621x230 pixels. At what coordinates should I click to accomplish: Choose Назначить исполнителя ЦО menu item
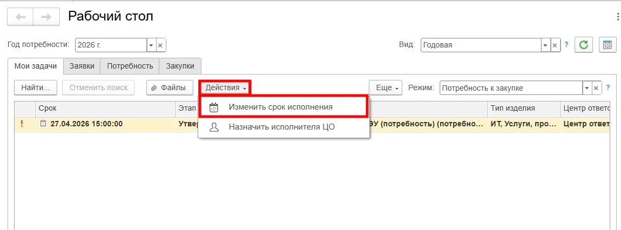(x=283, y=127)
